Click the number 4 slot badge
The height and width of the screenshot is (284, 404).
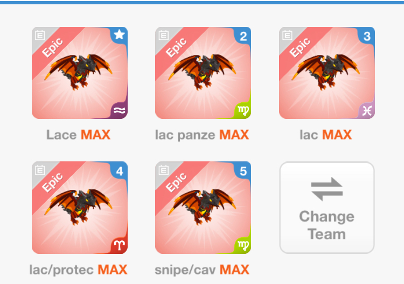point(119,171)
